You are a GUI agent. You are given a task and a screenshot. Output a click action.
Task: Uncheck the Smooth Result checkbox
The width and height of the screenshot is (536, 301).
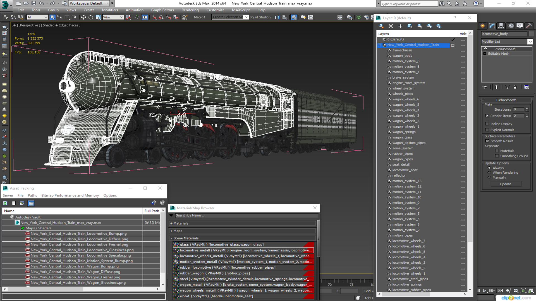tap(487, 141)
